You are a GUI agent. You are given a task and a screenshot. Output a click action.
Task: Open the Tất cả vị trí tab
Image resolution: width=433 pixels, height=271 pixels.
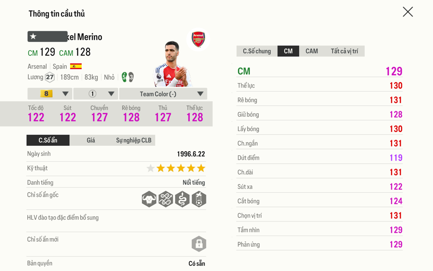344,51
